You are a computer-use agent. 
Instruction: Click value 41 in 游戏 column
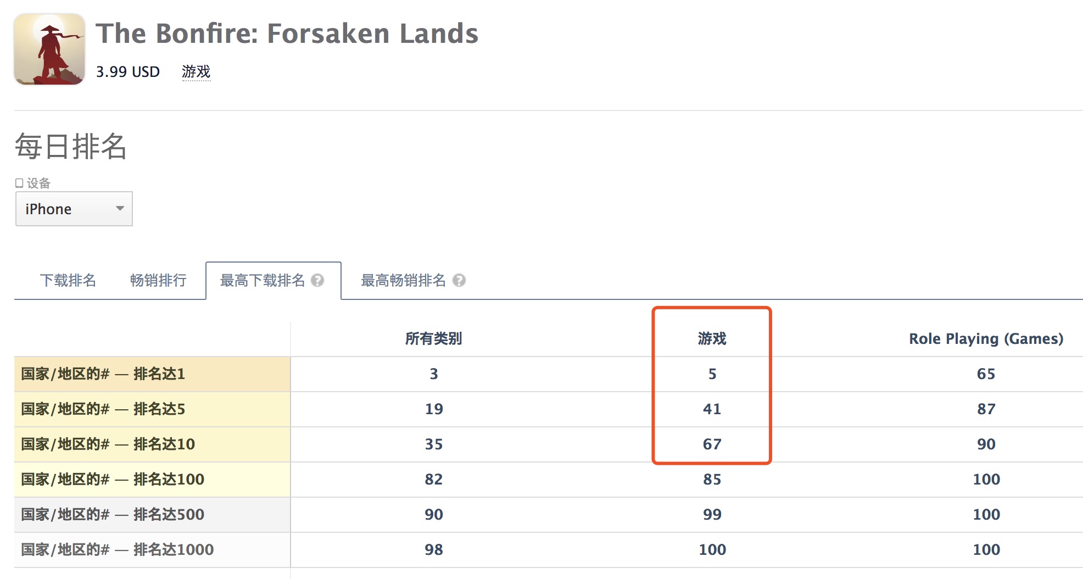tap(712, 409)
